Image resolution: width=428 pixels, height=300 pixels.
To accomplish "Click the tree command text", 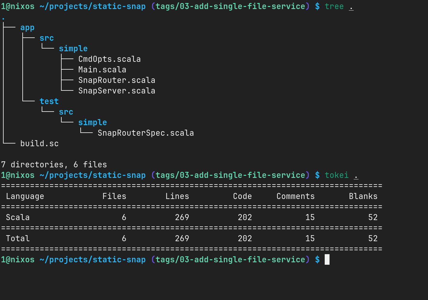I will coord(334,6).
